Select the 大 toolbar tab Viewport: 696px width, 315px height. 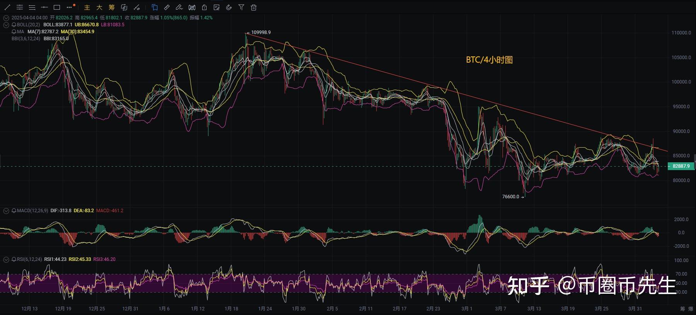(x=99, y=7)
